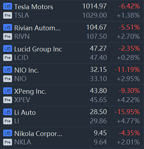
Task: Click Li Auto's -15.95% change value
Action: [x=127, y=112]
